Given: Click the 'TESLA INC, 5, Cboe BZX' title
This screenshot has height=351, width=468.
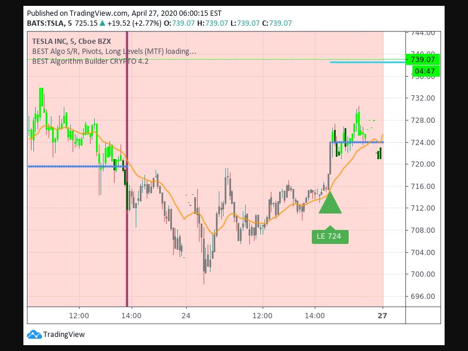Looking at the screenshot, I should click(x=71, y=41).
